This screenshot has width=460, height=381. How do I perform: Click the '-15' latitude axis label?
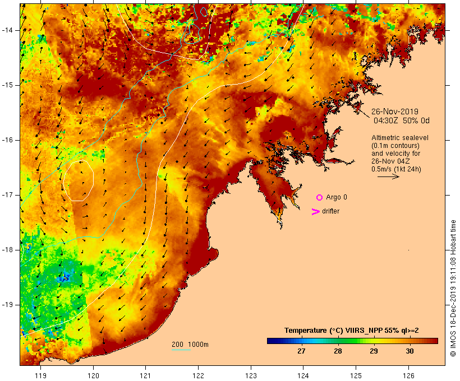[x=7, y=85]
